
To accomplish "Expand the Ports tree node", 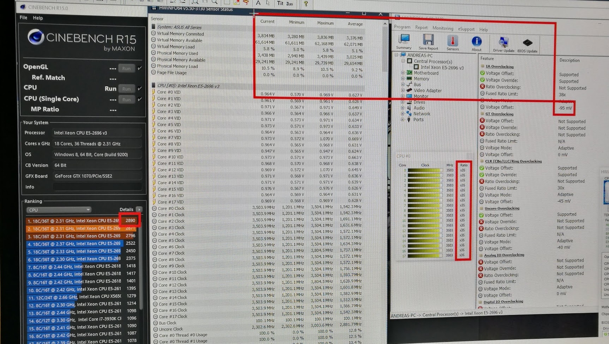I will coord(403,119).
